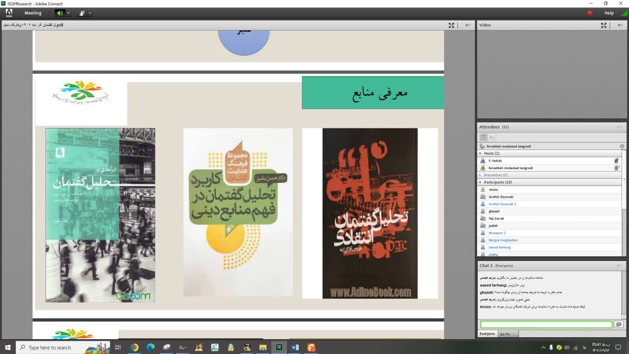The image size is (629, 354).
Task: Click the red recording indicator
Action: 590,13
